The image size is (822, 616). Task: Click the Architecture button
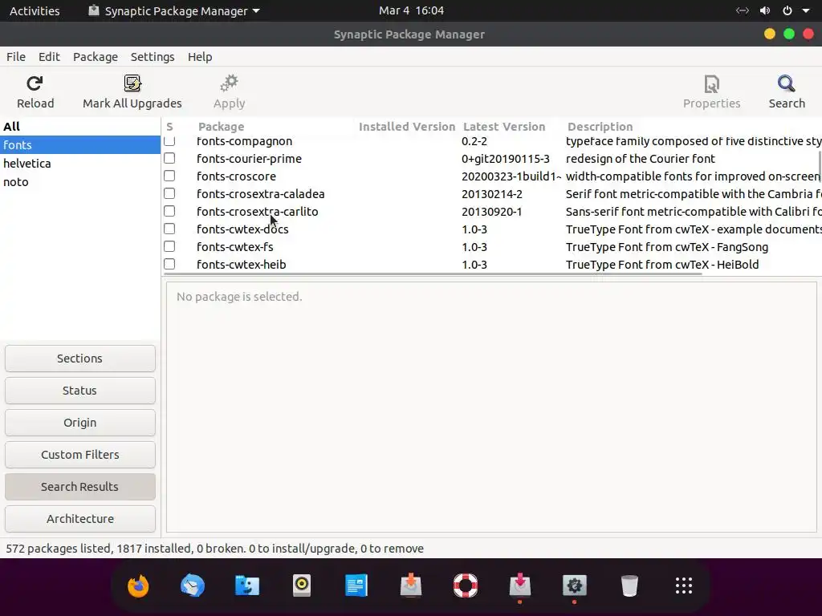[x=80, y=519]
